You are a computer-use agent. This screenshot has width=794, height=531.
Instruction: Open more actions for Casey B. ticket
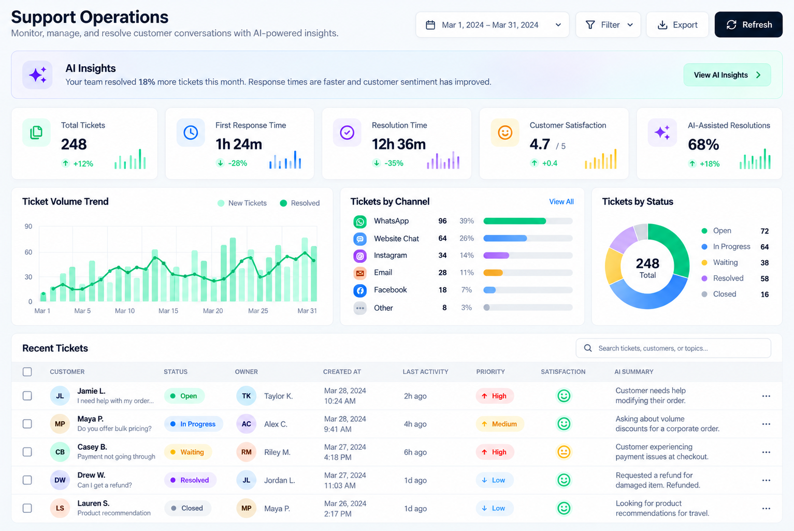coord(766,452)
